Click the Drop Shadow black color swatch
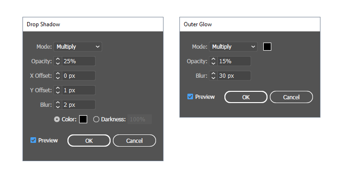The width and height of the screenshot is (342, 178). tap(83, 119)
